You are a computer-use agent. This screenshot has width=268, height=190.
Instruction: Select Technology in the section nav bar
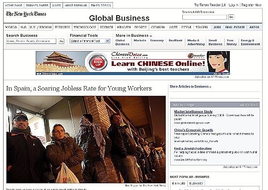point(85,27)
